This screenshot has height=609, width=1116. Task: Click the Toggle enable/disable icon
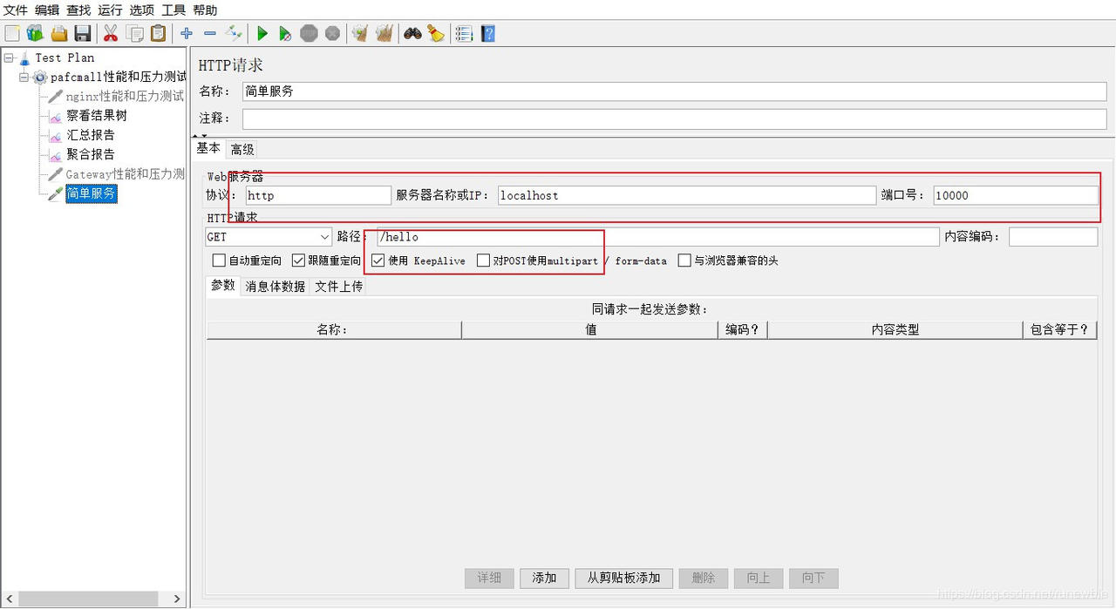233,33
